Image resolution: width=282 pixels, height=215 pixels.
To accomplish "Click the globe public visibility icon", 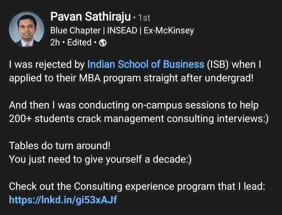I will [103, 43].
